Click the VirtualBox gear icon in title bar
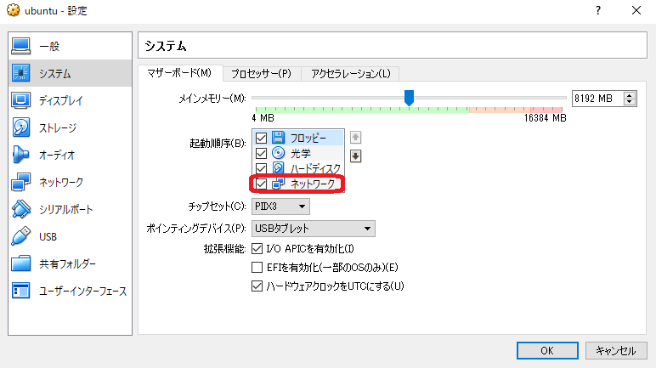The image size is (656, 368). pos(13,10)
